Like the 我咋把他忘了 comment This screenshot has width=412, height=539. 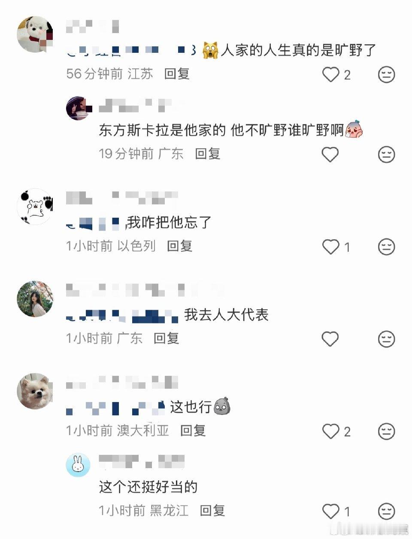point(330,247)
